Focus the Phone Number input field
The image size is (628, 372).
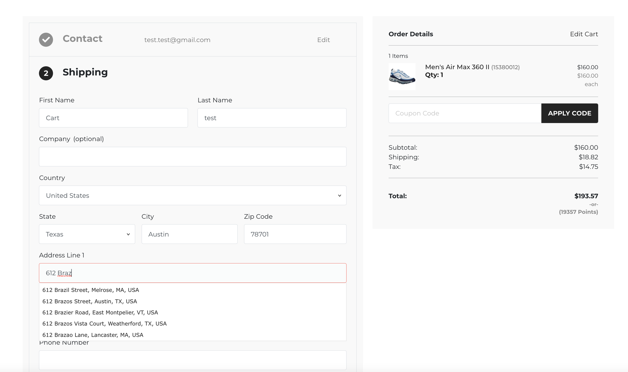click(x=192, y=360)
